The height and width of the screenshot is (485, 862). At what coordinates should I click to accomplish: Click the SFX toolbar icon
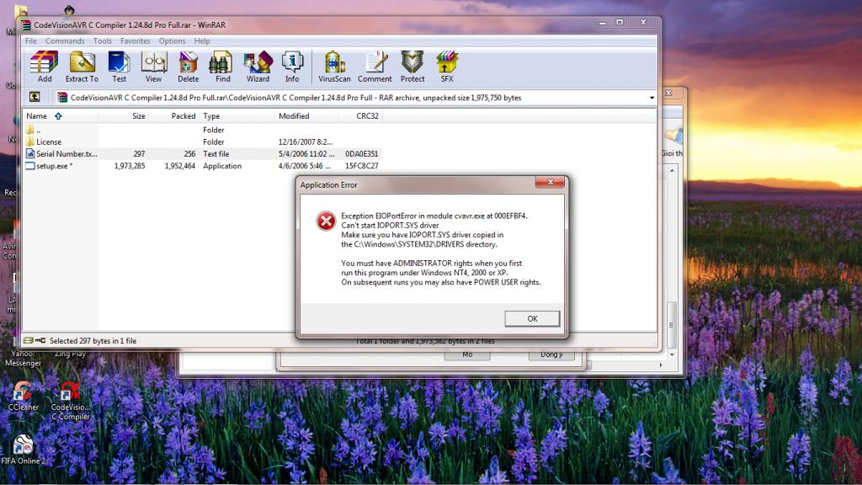(447, 67)
